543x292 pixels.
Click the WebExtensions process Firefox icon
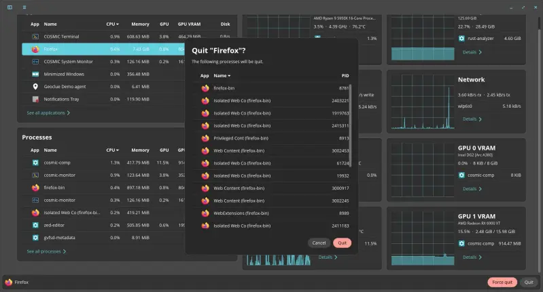click(x=205, y=213)
